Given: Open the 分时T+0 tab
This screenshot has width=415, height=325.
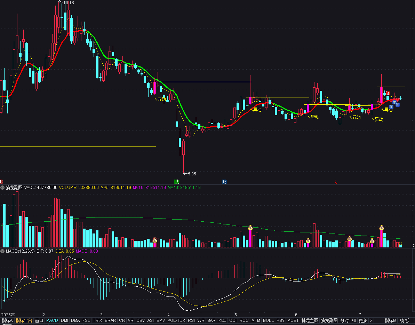Looking at the screenshot, I should [348, 320].
